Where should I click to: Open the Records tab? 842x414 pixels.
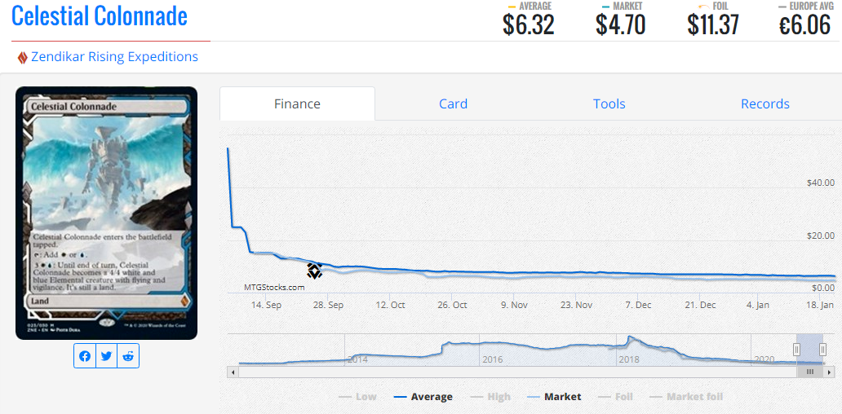click(764, 103)
